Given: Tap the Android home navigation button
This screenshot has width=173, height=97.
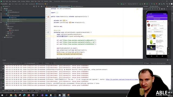Looking at the screenshot, I should [157, 56].
